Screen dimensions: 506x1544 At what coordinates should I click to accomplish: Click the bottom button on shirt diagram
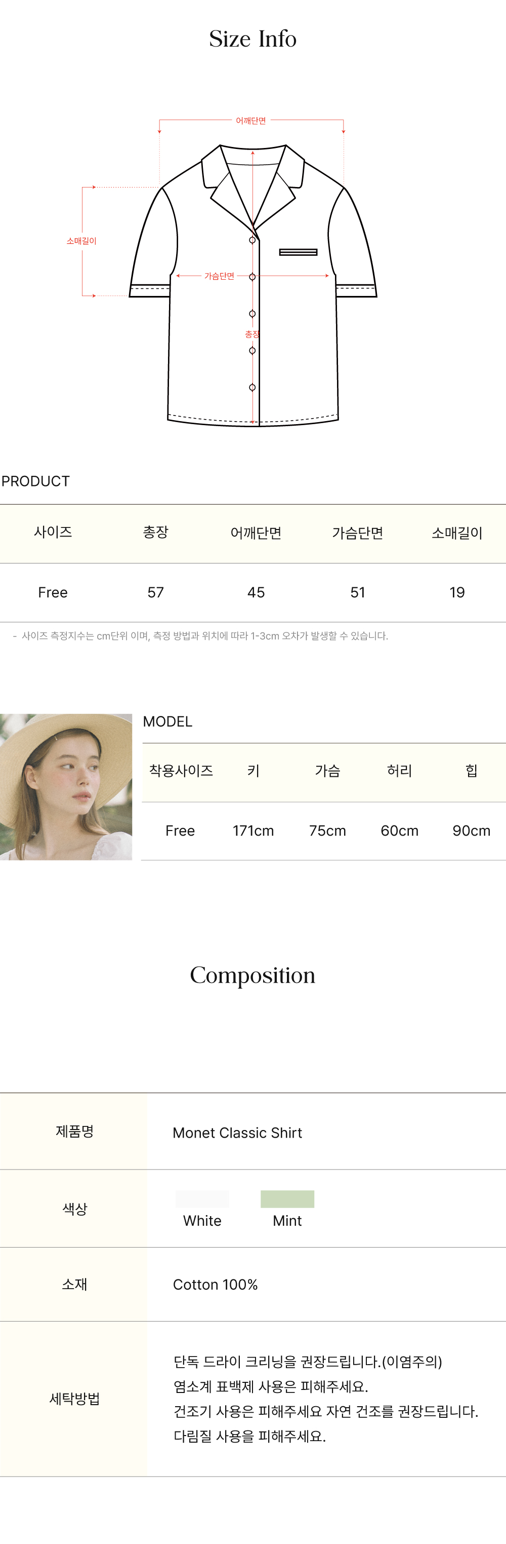pos(252,388)
